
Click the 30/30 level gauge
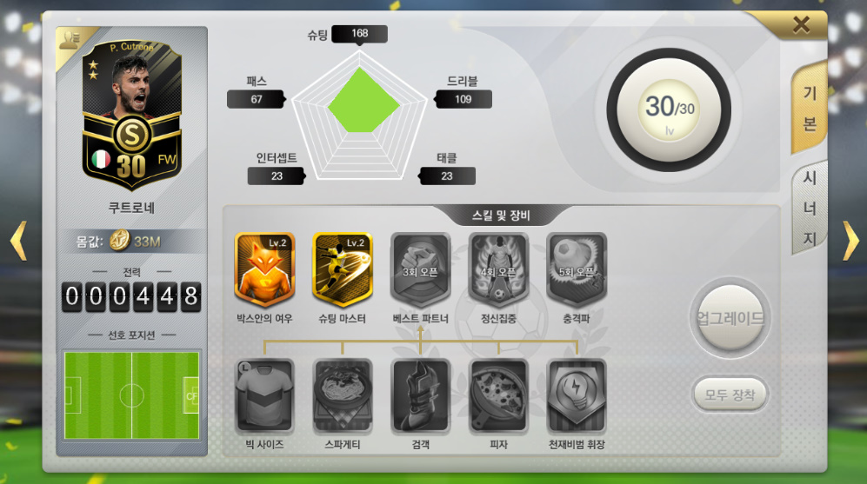(x=669, y=110)
